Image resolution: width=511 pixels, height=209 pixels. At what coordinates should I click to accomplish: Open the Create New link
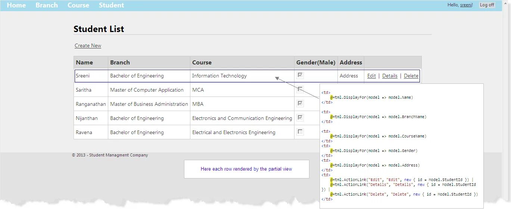pos(88,45)
